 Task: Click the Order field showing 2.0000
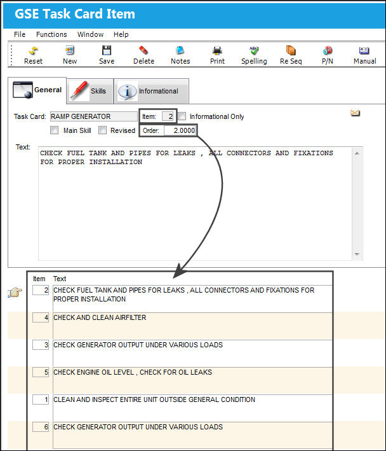coord(180,130)
